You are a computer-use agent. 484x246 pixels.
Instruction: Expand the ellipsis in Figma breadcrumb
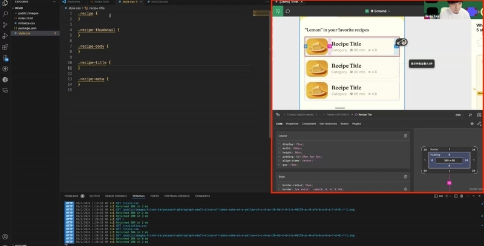pyautogui.click(x=320, y=115)
